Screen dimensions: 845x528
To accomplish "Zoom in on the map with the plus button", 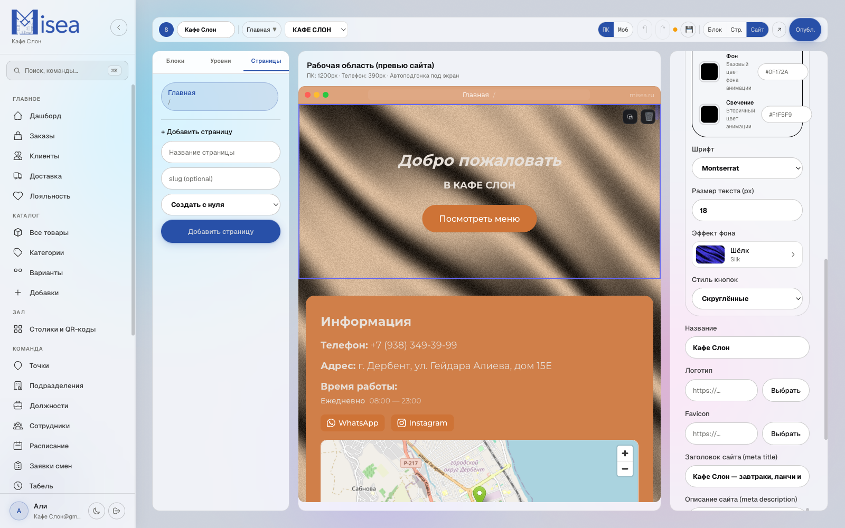I will [625, 454].
